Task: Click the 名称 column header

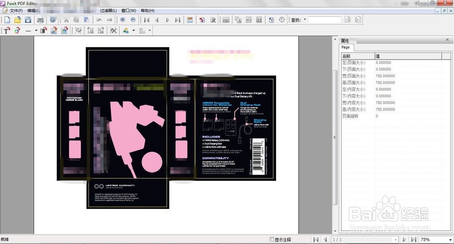Action: coord(358,56)
